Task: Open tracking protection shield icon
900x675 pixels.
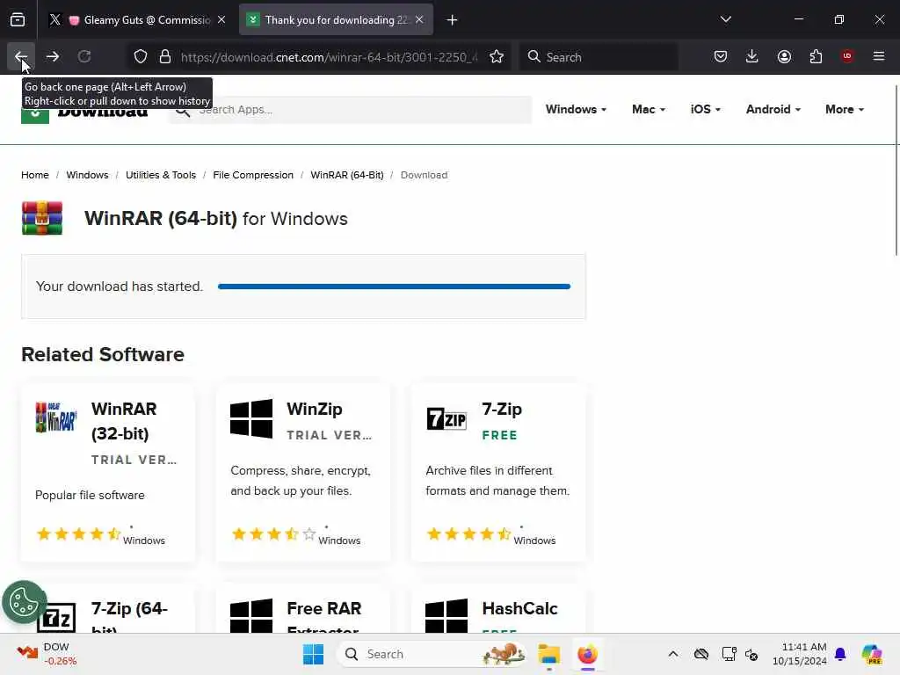Action: coord(141,56)
